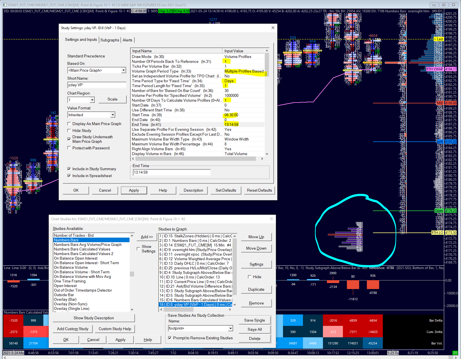Check the Hide Study option
Viewport: 461px width, 359px height.
point(69,131)
